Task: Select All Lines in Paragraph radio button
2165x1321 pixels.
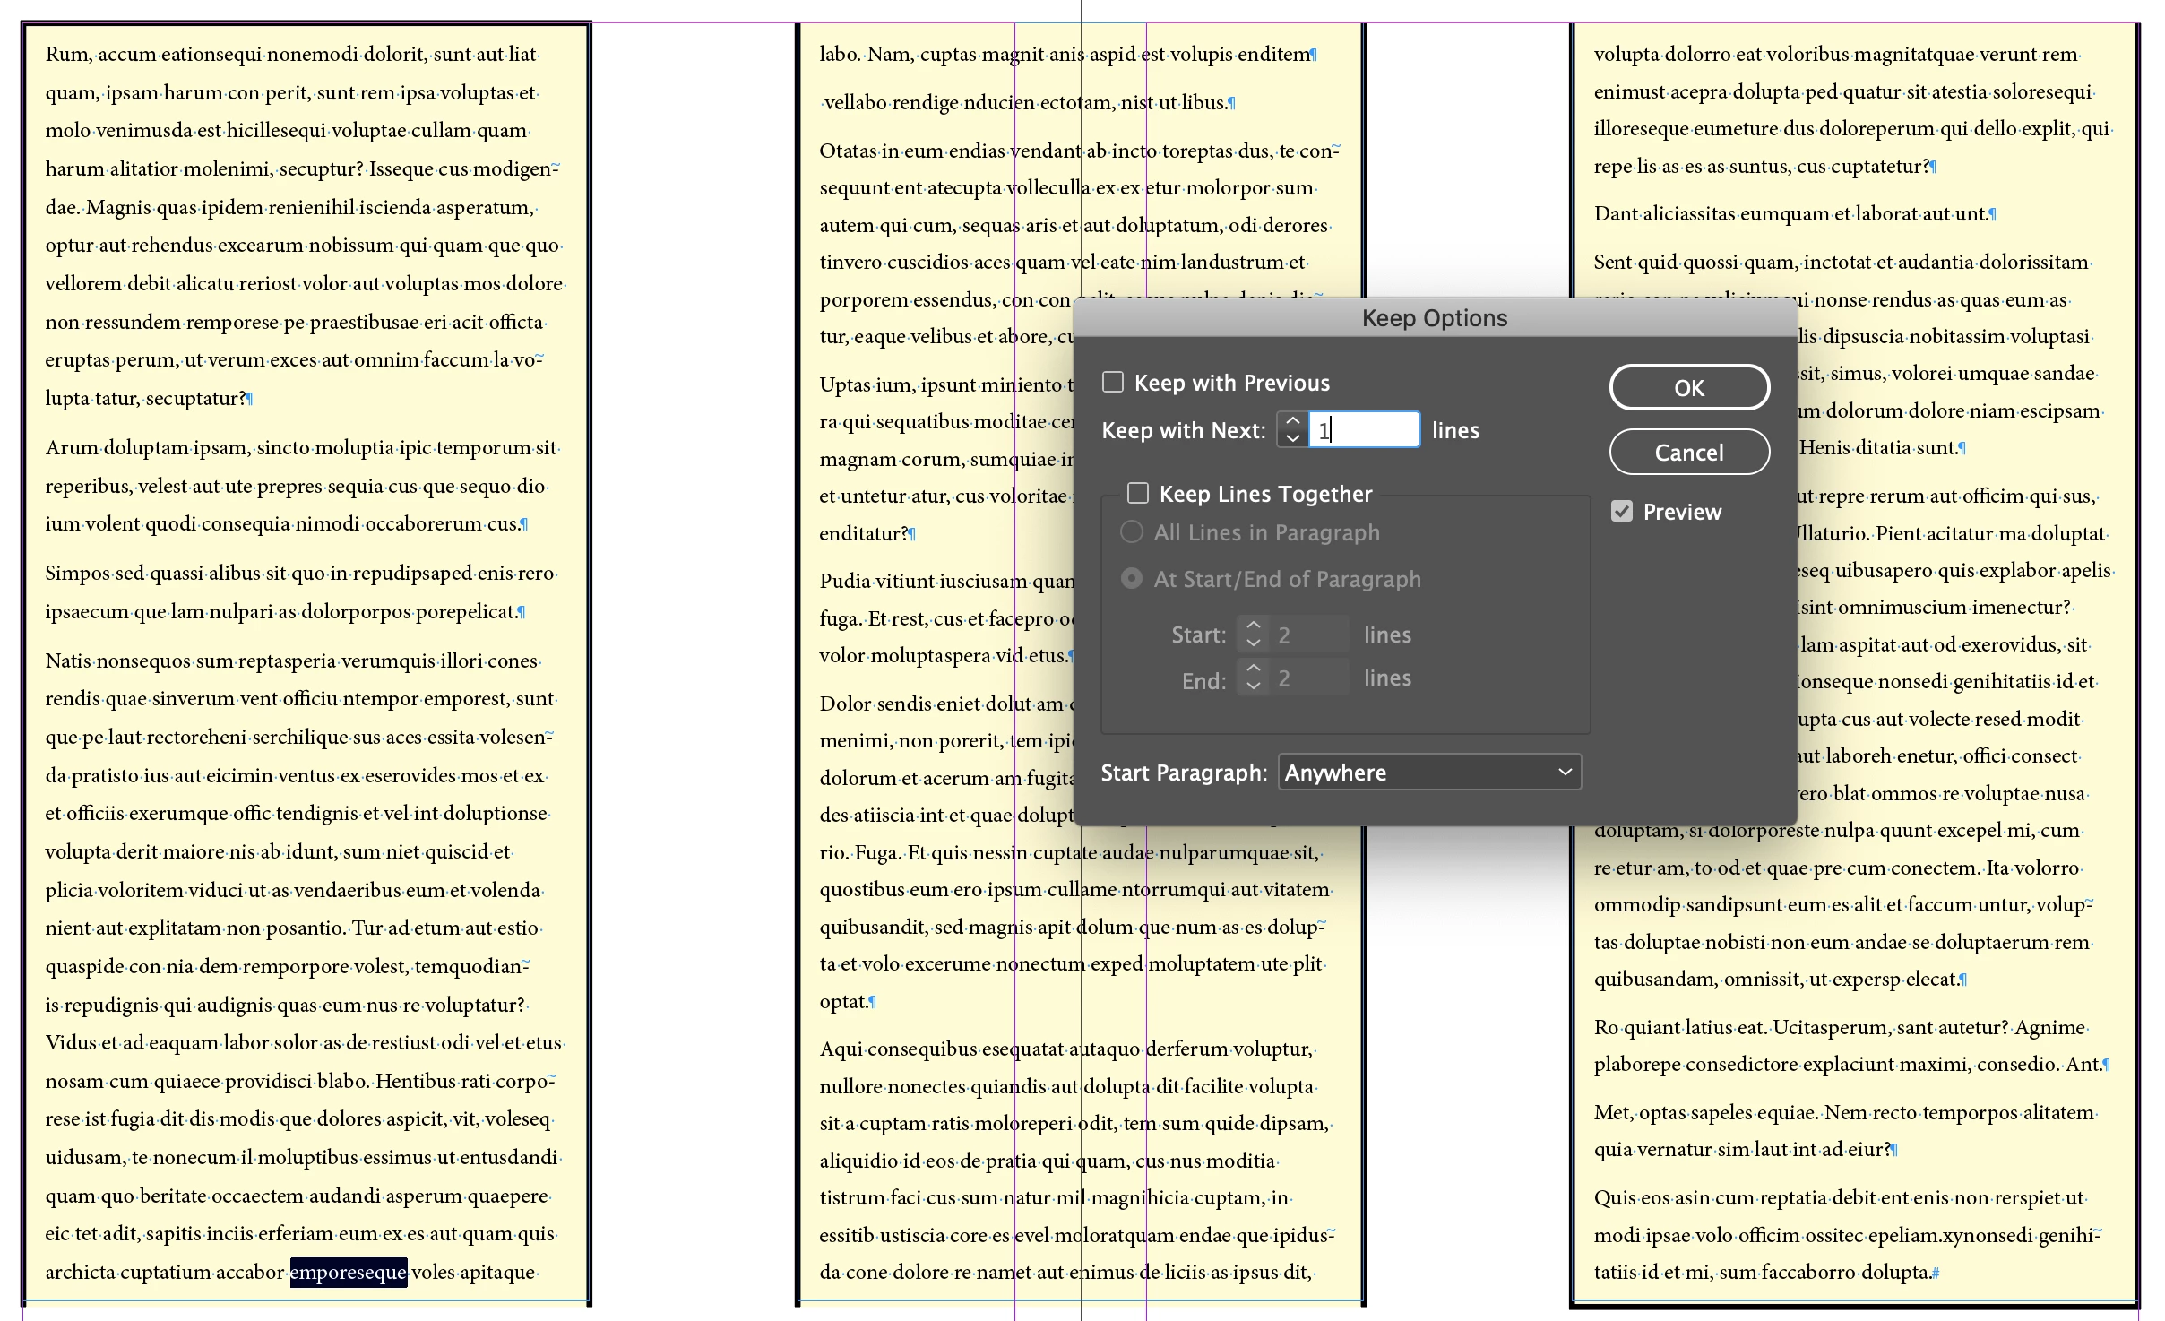Action: (x=1132, y=532)
